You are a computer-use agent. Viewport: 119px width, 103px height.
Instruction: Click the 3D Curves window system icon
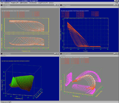point(61,54)
